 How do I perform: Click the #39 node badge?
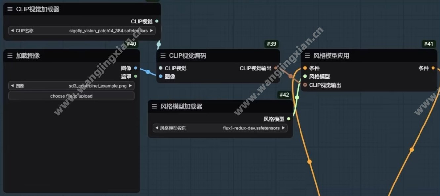point(271,44)
